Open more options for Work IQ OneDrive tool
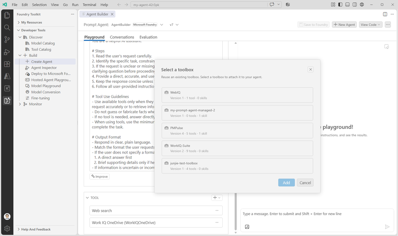398x236 pixels. pos(217,222)
